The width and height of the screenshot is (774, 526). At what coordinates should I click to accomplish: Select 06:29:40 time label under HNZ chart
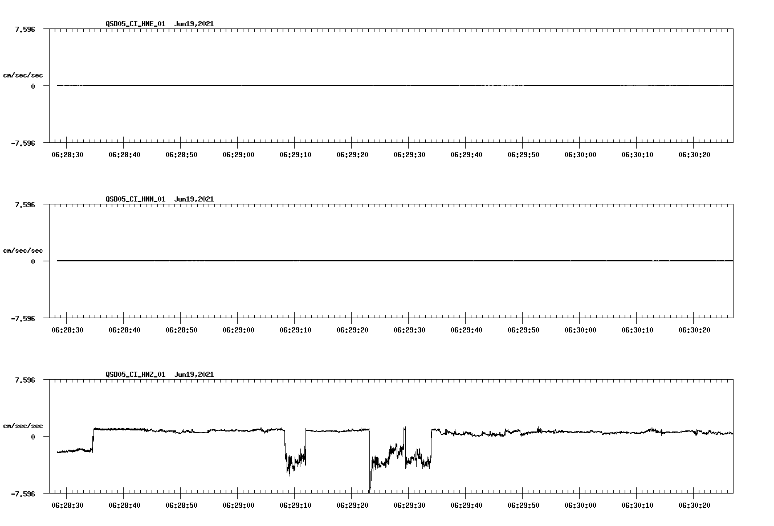tap(466, 506)
